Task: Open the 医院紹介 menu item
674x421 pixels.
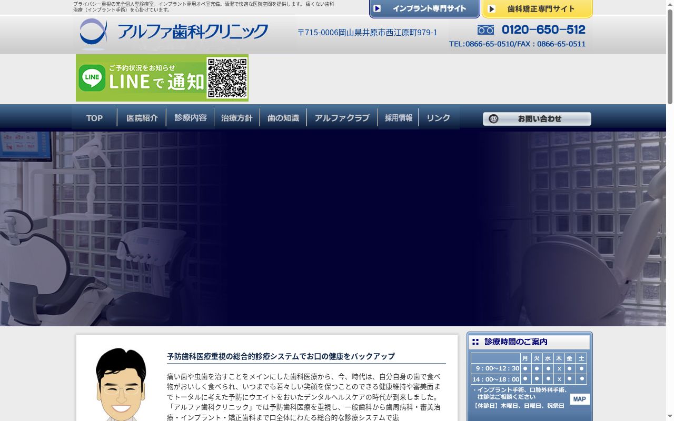Action: click(142, 118)
